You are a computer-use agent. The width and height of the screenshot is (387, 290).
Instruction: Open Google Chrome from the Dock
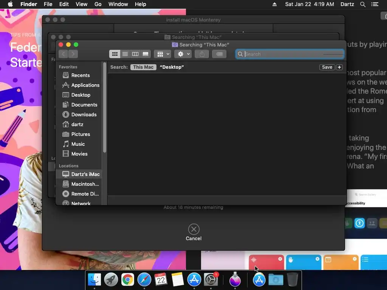(x=128, y=280)
